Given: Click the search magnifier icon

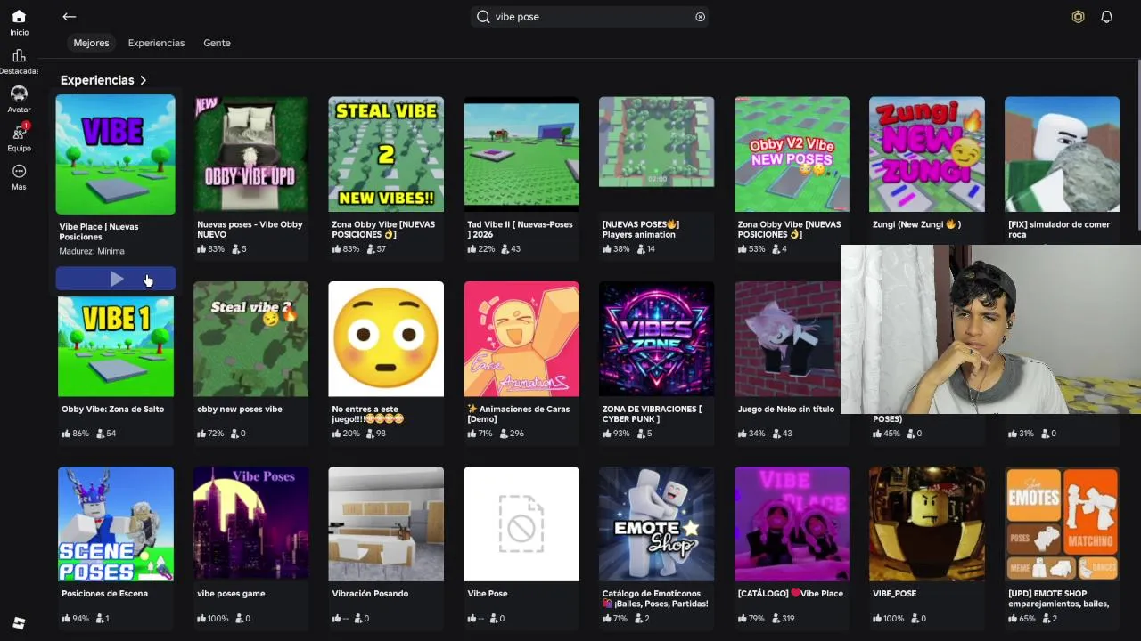Looking at the screenshot, I should [483, 17].
